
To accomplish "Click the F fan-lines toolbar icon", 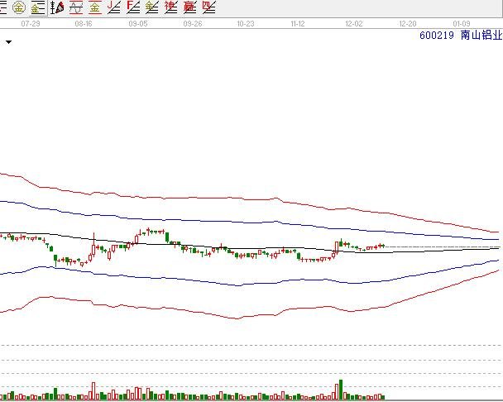I will pos(133,7).
